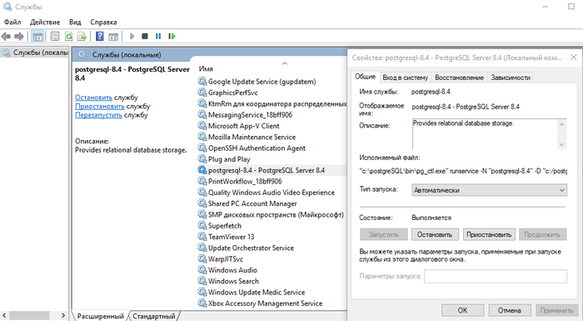Viewport: 583px width, 321px height.
Task: Click the Pause Service toolbar icon
Action: click(158, 36)
